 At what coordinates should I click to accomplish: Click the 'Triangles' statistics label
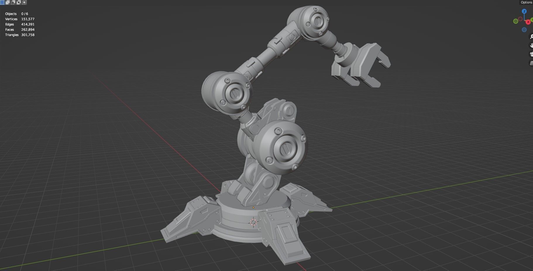click(x=12, y=35)
